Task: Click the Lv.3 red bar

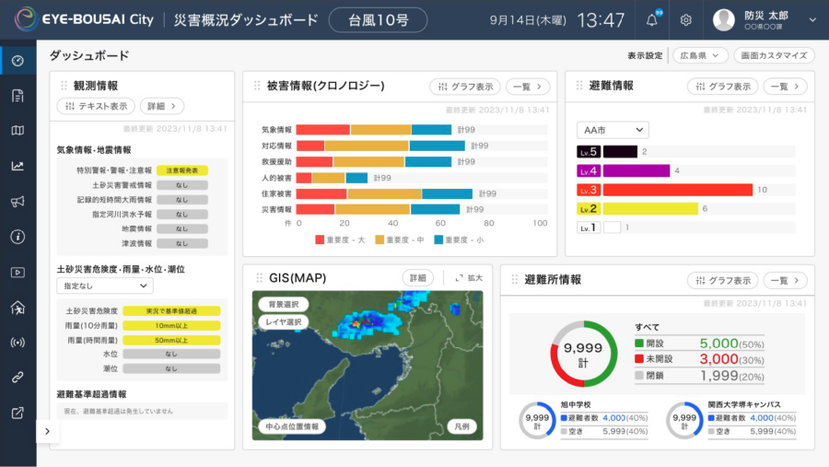Action: coord(678,190)
